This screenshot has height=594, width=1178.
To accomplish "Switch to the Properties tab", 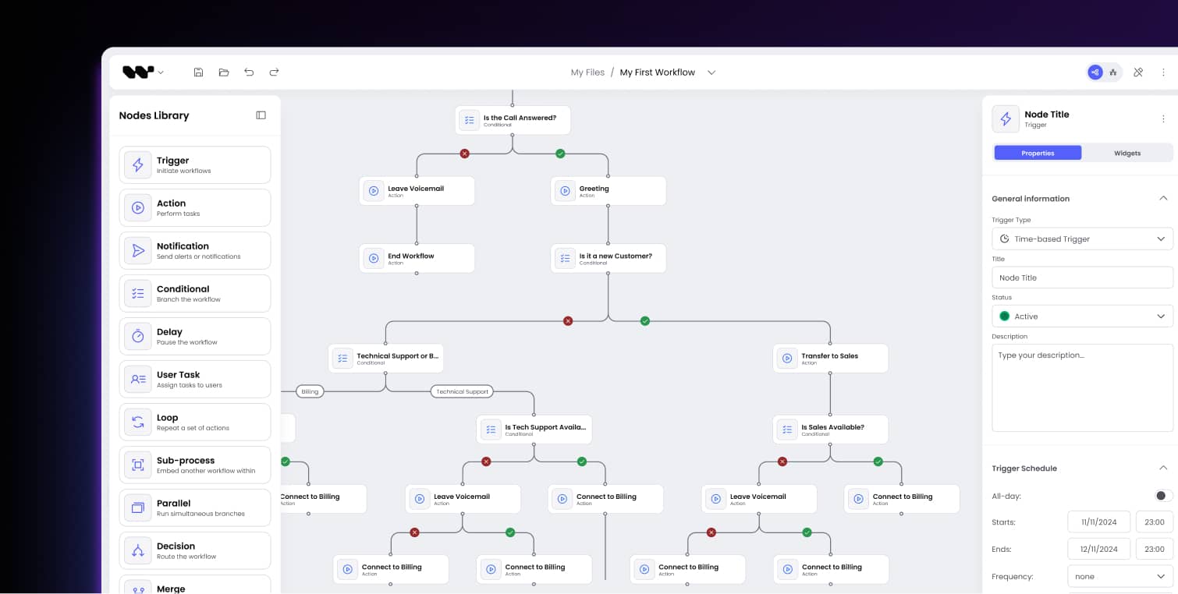I will tap(1038, 153).
